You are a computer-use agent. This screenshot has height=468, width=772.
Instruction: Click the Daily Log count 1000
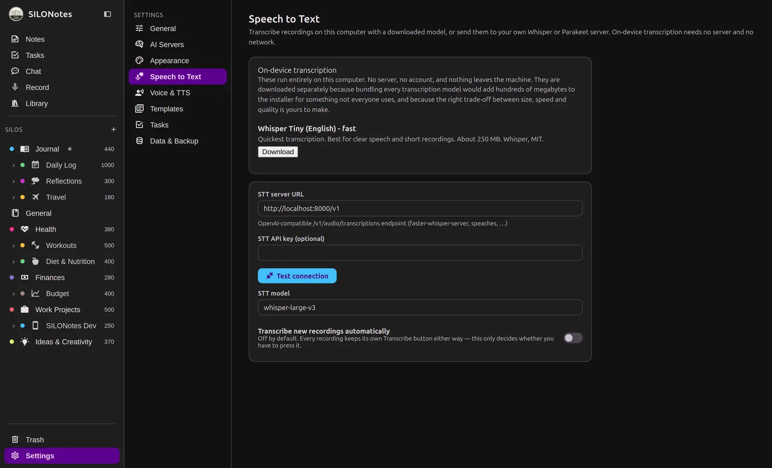[108, 165]
